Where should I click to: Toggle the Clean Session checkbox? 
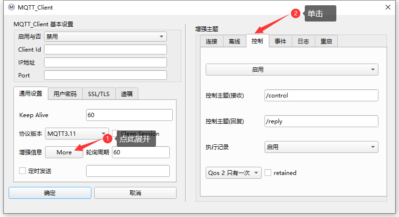(115, 134)
